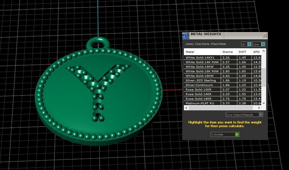289x170 pixels.
Task: Select White Gold:14KX1 row
Action: click(222, 57)
